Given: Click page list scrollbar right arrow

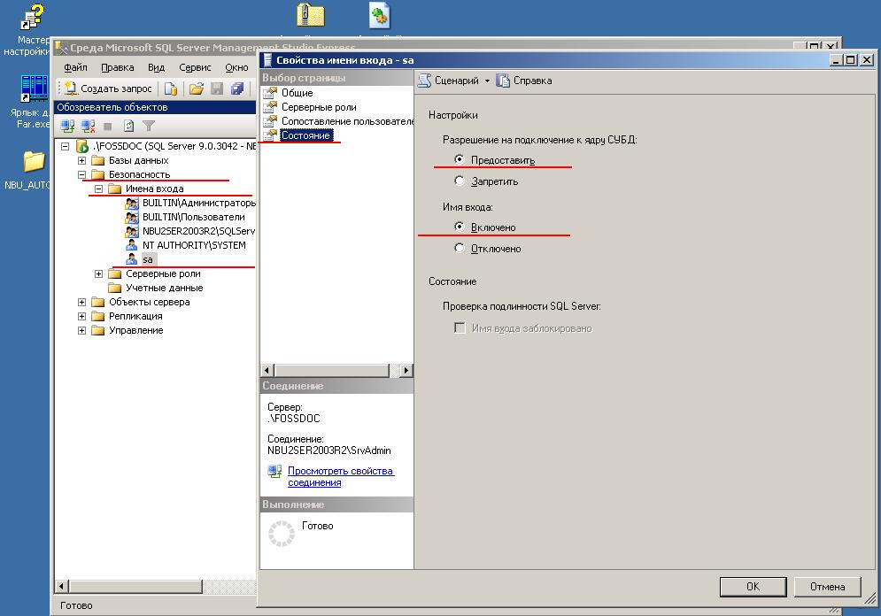Looking at the screenshot, I should [406, 370].
